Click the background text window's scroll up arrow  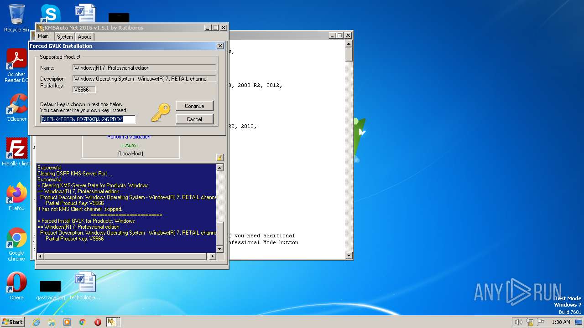coord(349,44)
